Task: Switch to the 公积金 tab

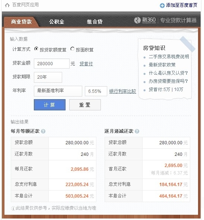Action: pos(57,22)
